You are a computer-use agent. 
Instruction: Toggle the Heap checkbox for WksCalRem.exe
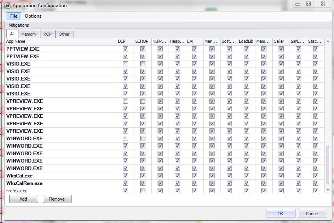pos(177,183)
